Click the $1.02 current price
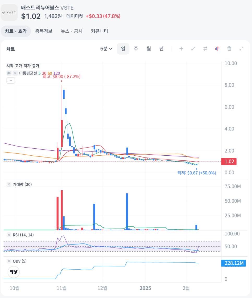Viewport: 252px width, 298px height. click(31, 16)
